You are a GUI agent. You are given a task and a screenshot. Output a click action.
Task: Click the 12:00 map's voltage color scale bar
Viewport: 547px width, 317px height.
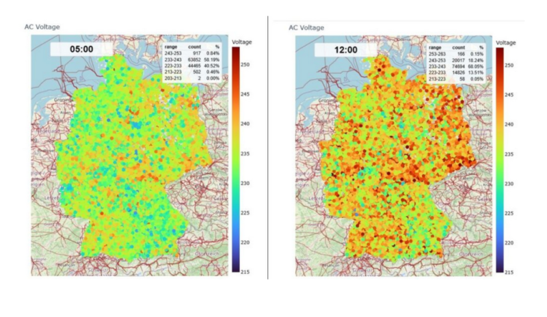click(x=500, y=160)
